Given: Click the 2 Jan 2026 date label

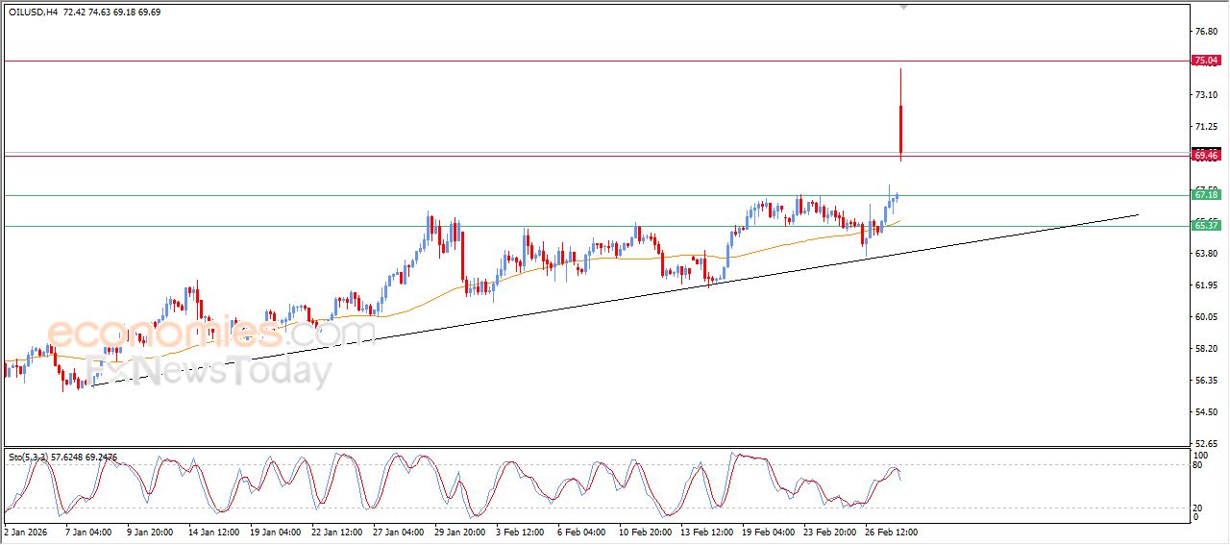Looking at the screenshot, I should tap(26, 531).
